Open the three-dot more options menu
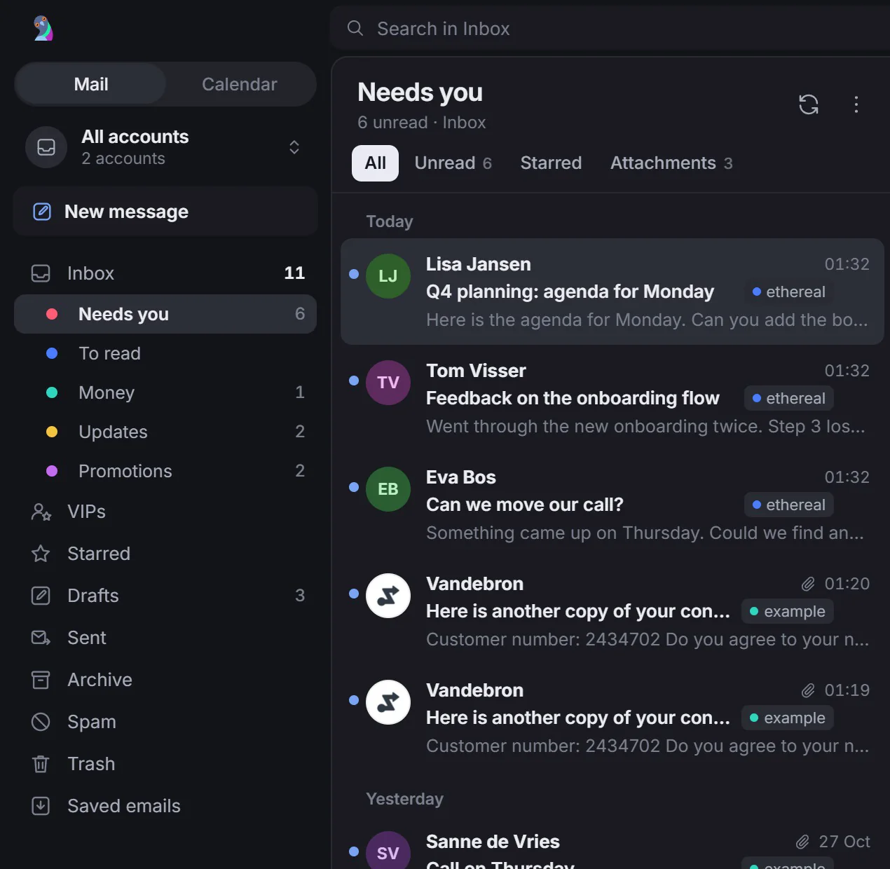This screenshot has height=869, width=890. click(856, 104)
